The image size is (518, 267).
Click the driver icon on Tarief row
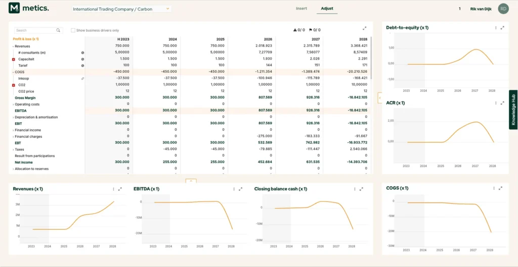click(x=82, y=66)
